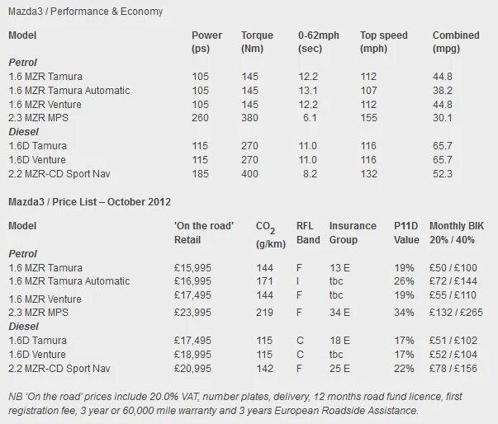
Task: Select the 0-62mph (sec) column header
Action: pyautogui.click(x=319, y=42)
